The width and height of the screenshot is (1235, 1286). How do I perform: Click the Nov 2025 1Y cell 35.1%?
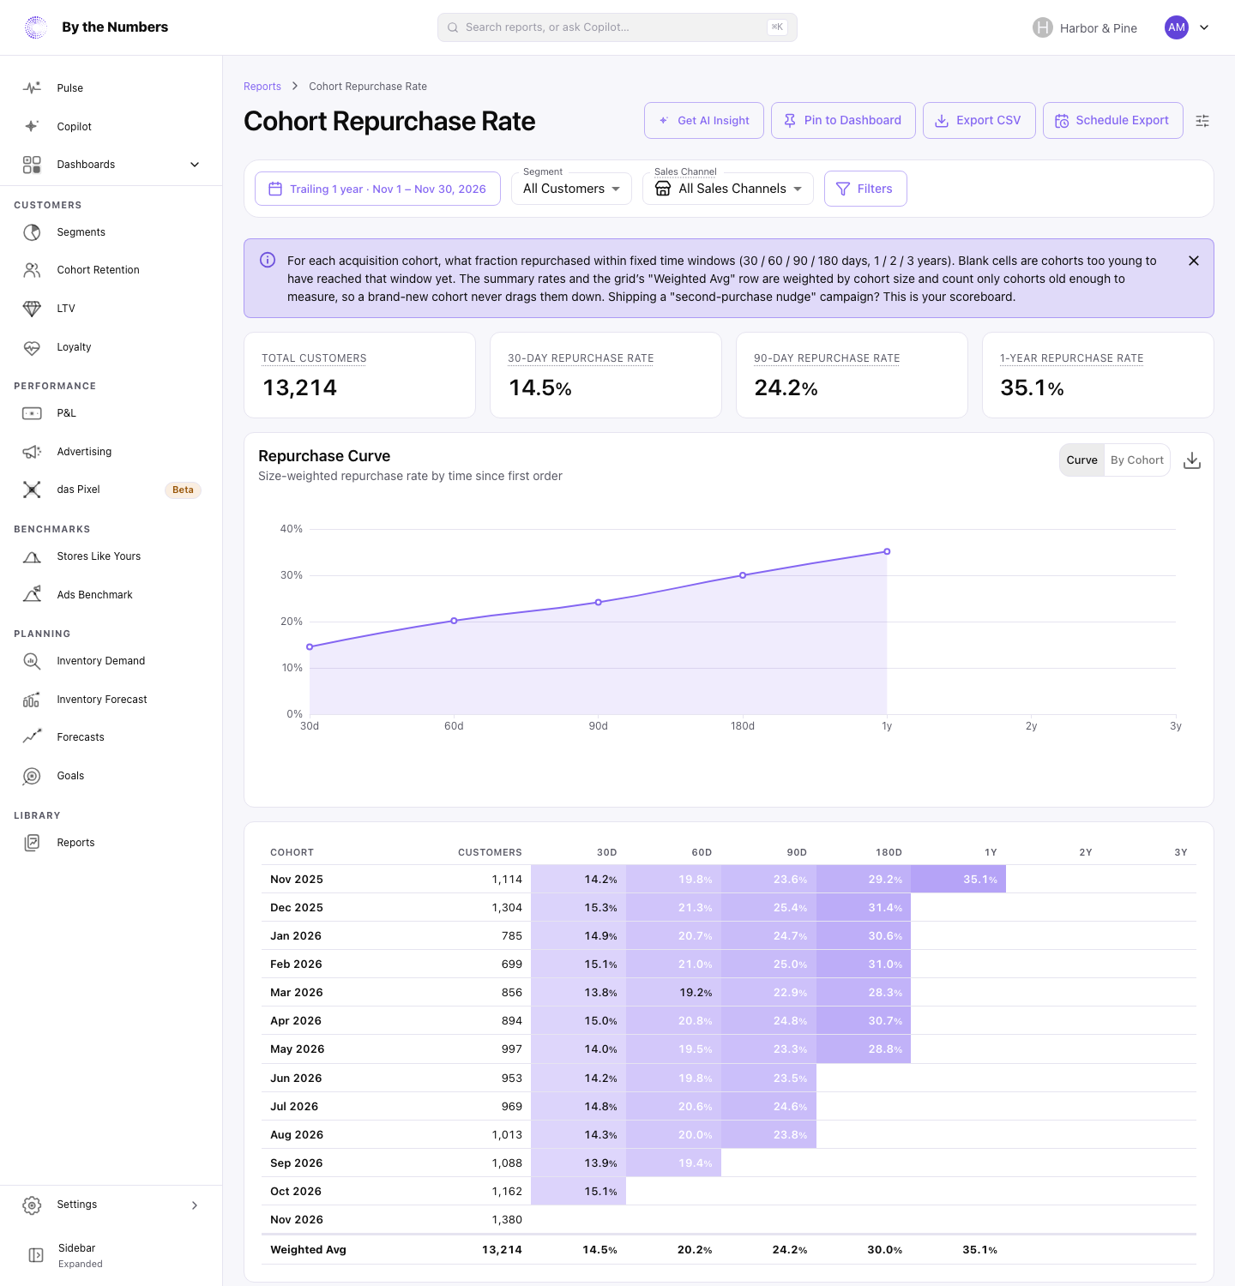tap(958, 879)
